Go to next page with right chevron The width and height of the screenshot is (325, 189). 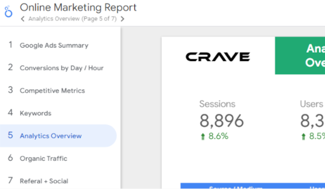(122, 19)
